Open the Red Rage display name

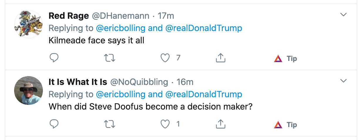69,16
